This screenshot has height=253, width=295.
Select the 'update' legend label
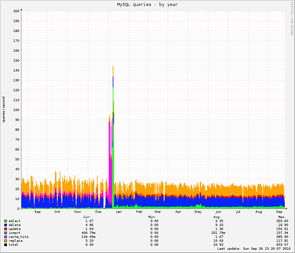click(15, 229)
